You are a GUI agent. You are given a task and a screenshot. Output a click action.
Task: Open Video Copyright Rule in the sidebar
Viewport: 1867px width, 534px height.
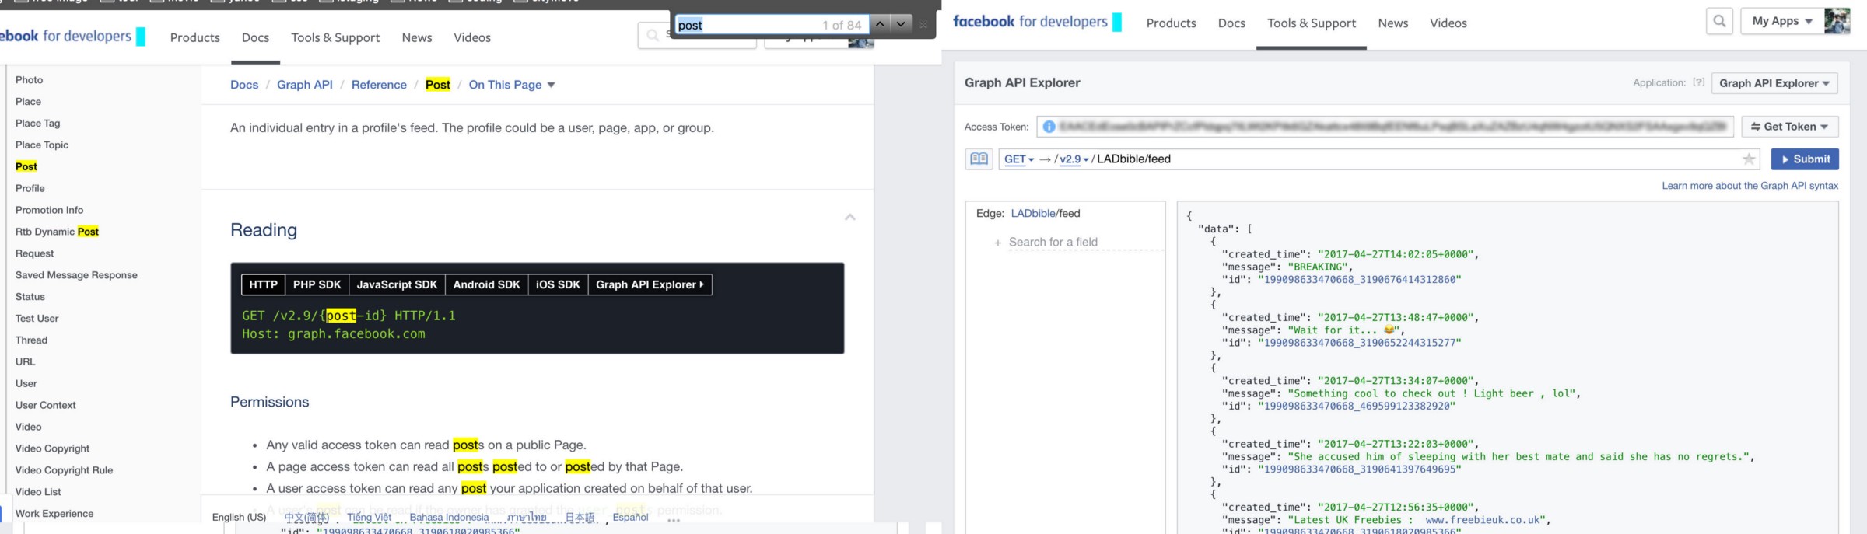[x=64, y=470]
